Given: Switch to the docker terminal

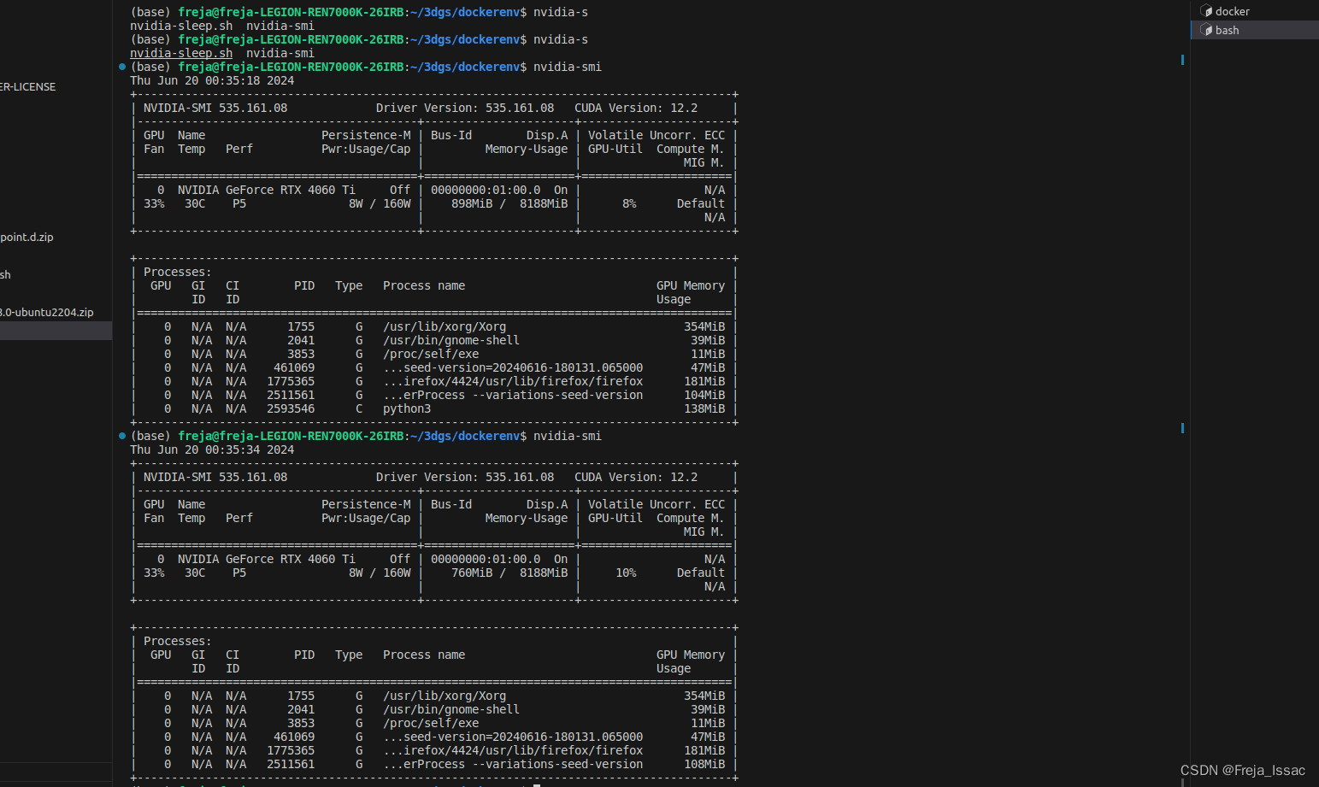Looking at the screenshot, I should pyautogui.click(x=1232, y=10).
